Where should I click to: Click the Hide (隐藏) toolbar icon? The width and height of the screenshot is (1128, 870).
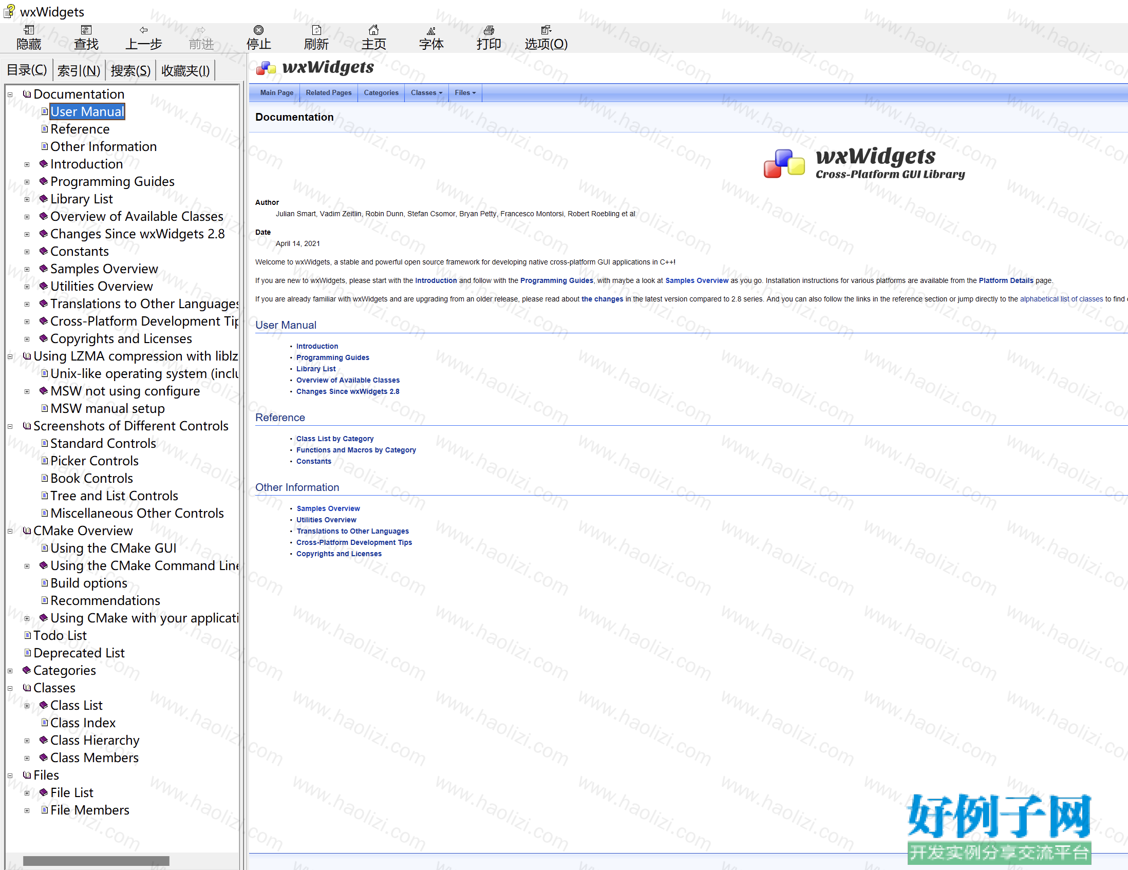click(x=29, y=30)
